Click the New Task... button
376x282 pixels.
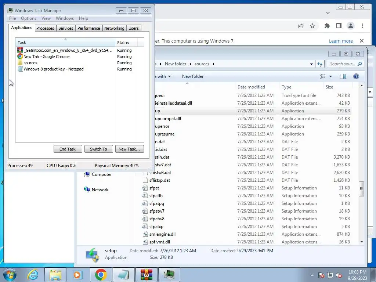coord(129,149)
